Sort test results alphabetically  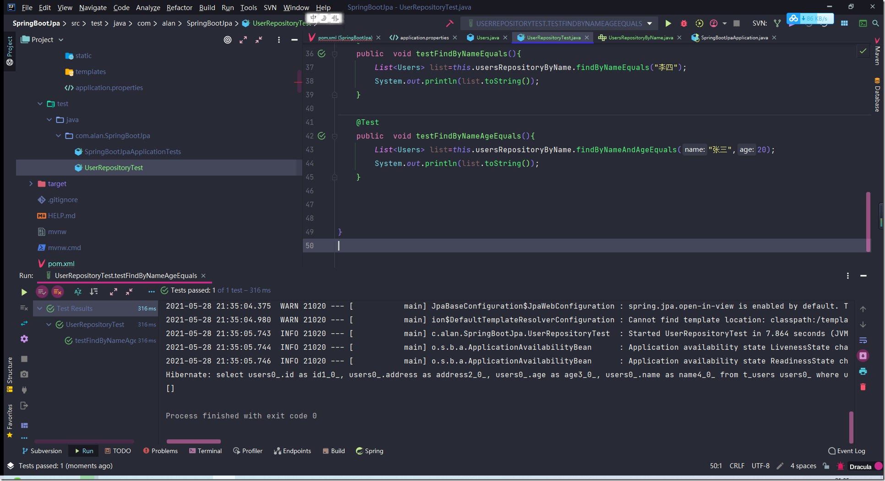click(x=78, y=292)
